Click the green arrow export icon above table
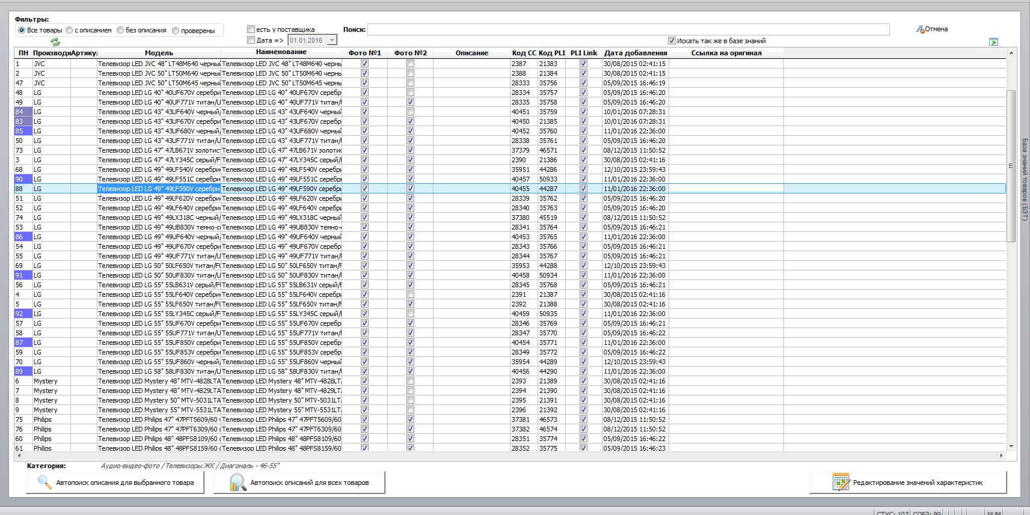The image size is (1030, 515). point(993,41)
